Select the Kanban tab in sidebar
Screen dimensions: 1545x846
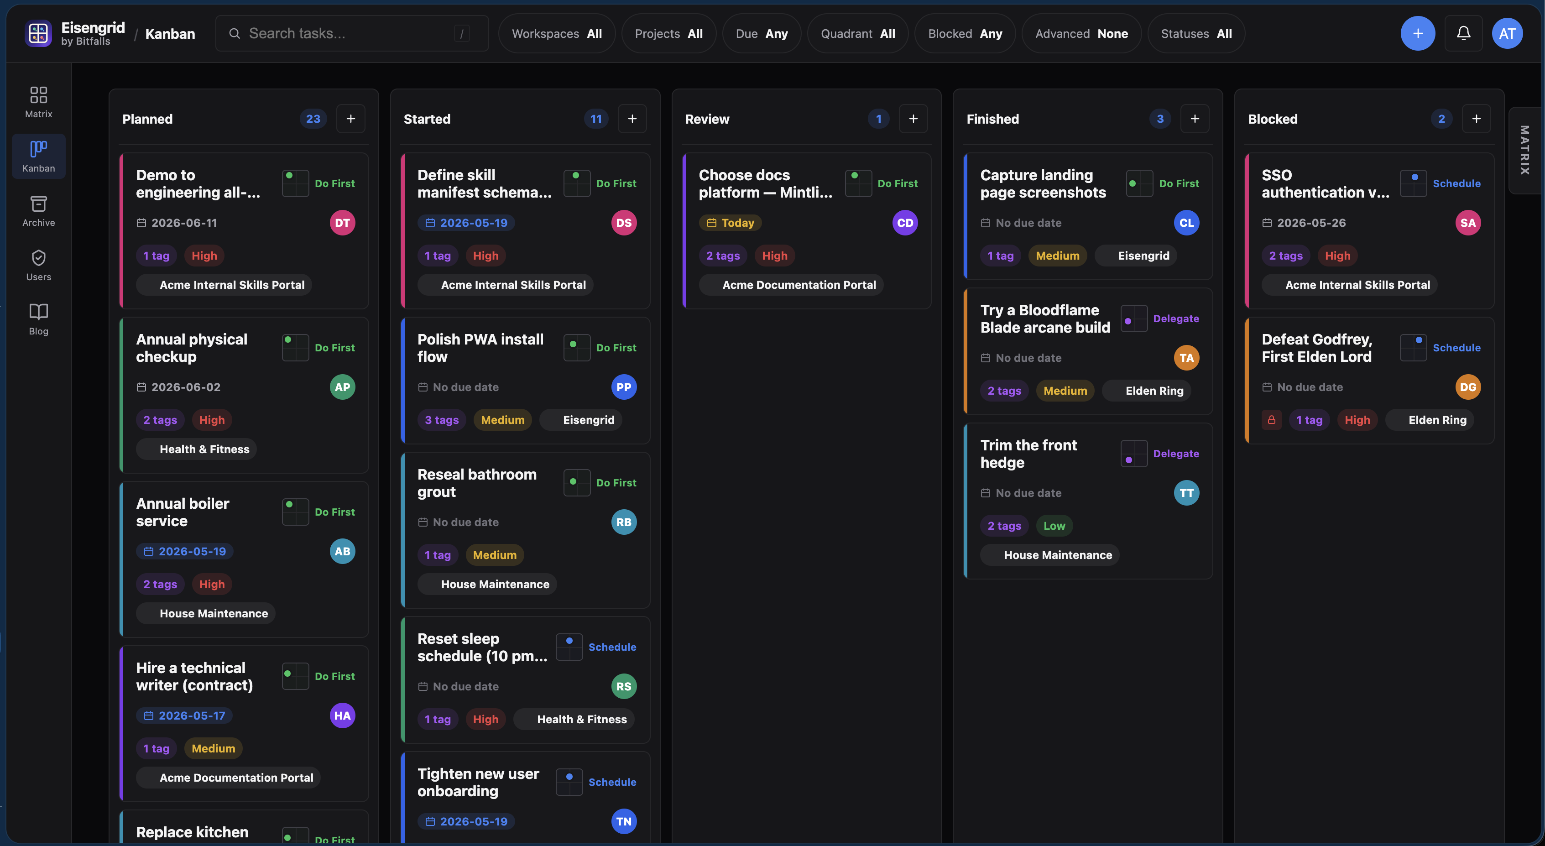pyautogui.click(x=38, y=157)
